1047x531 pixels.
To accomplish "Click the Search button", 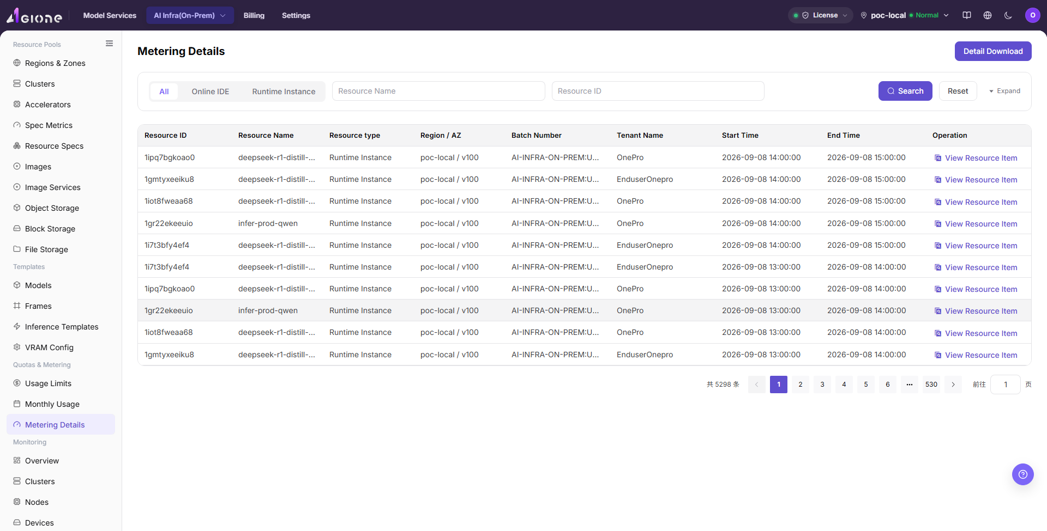I will tap(905, 91).
